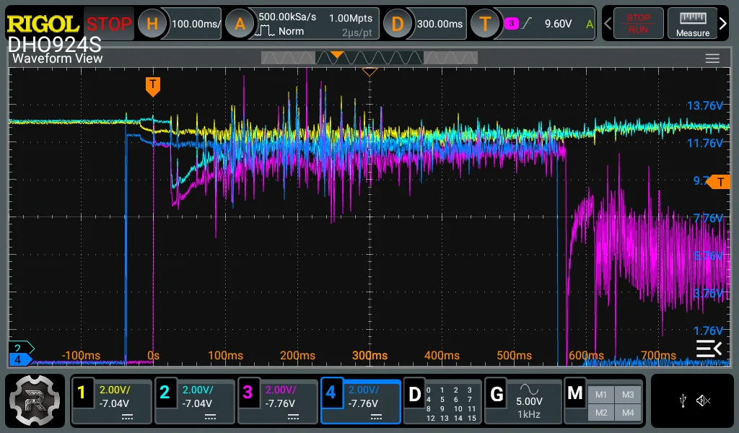The height and width of the screenshot is (433, 739).
Task: Toggle channel 3 magenta button
Action: click(278, 401)
